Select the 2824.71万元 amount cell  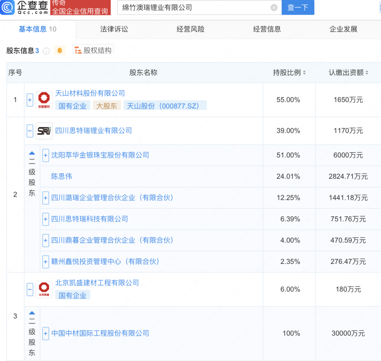click(x=348, y=176)
